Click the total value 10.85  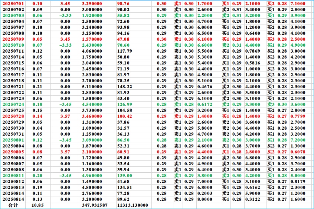tap(37, 205)
